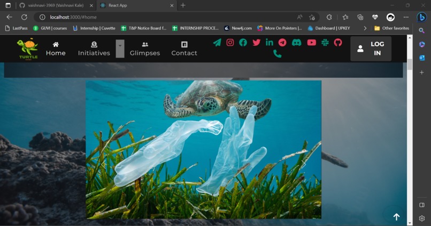Open the Neo4j.com bookmark
The width and height of the screenshot is (431, 226).
(x=238, y=28)
